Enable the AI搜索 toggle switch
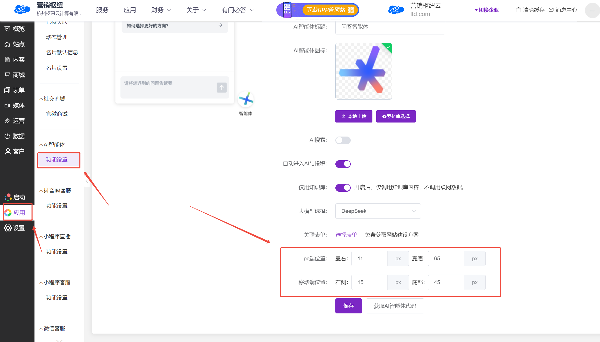 pyautogui.click(x=343, y=140)
